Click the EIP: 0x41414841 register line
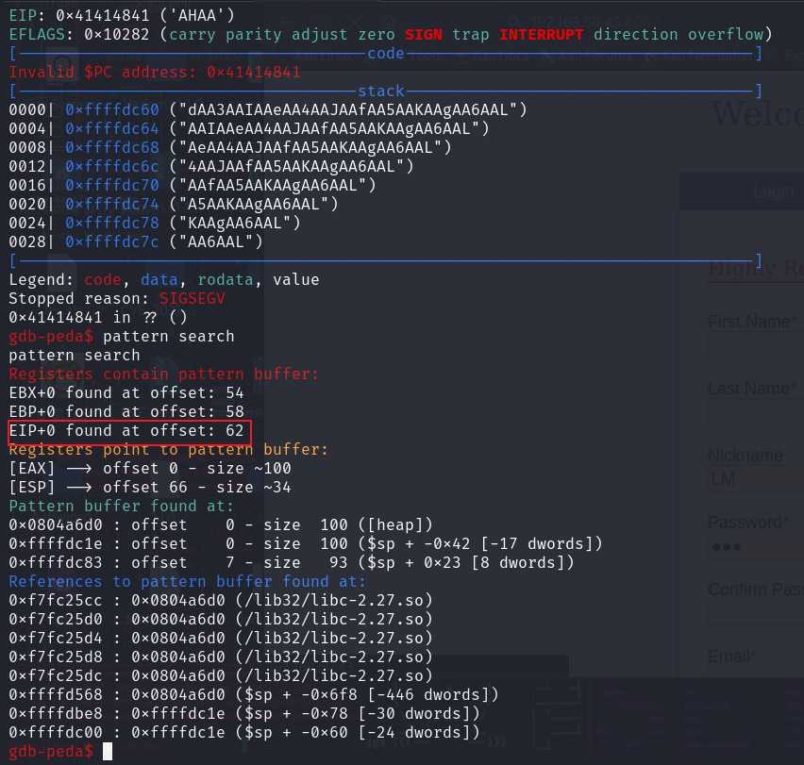 (122, 15)
